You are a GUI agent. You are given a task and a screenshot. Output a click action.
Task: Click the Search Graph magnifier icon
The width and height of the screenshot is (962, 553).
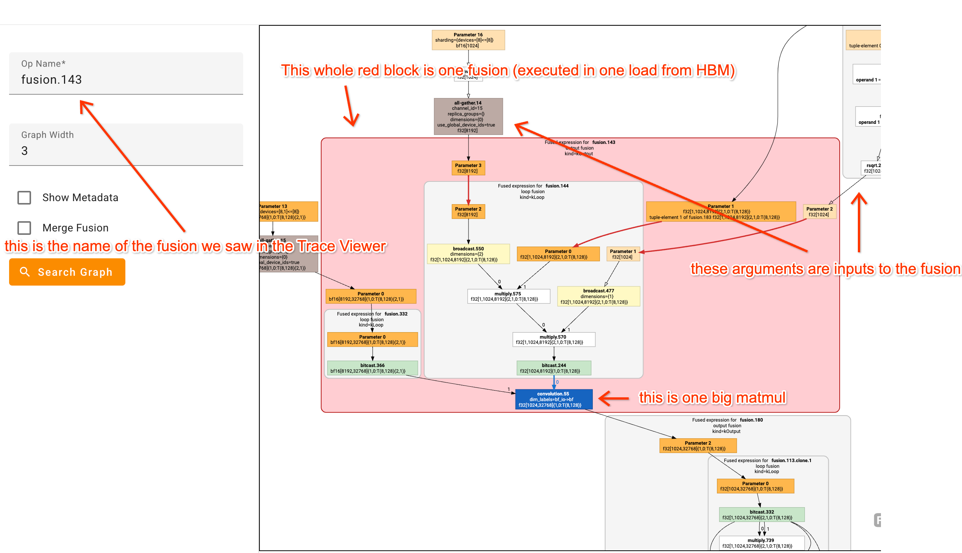(x=25, y=272)
